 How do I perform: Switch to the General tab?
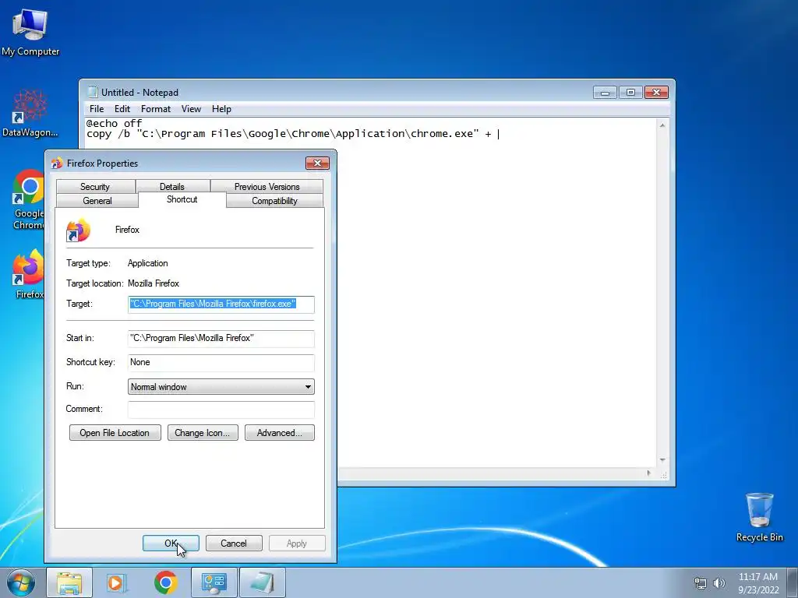click(x=97, y=201)
